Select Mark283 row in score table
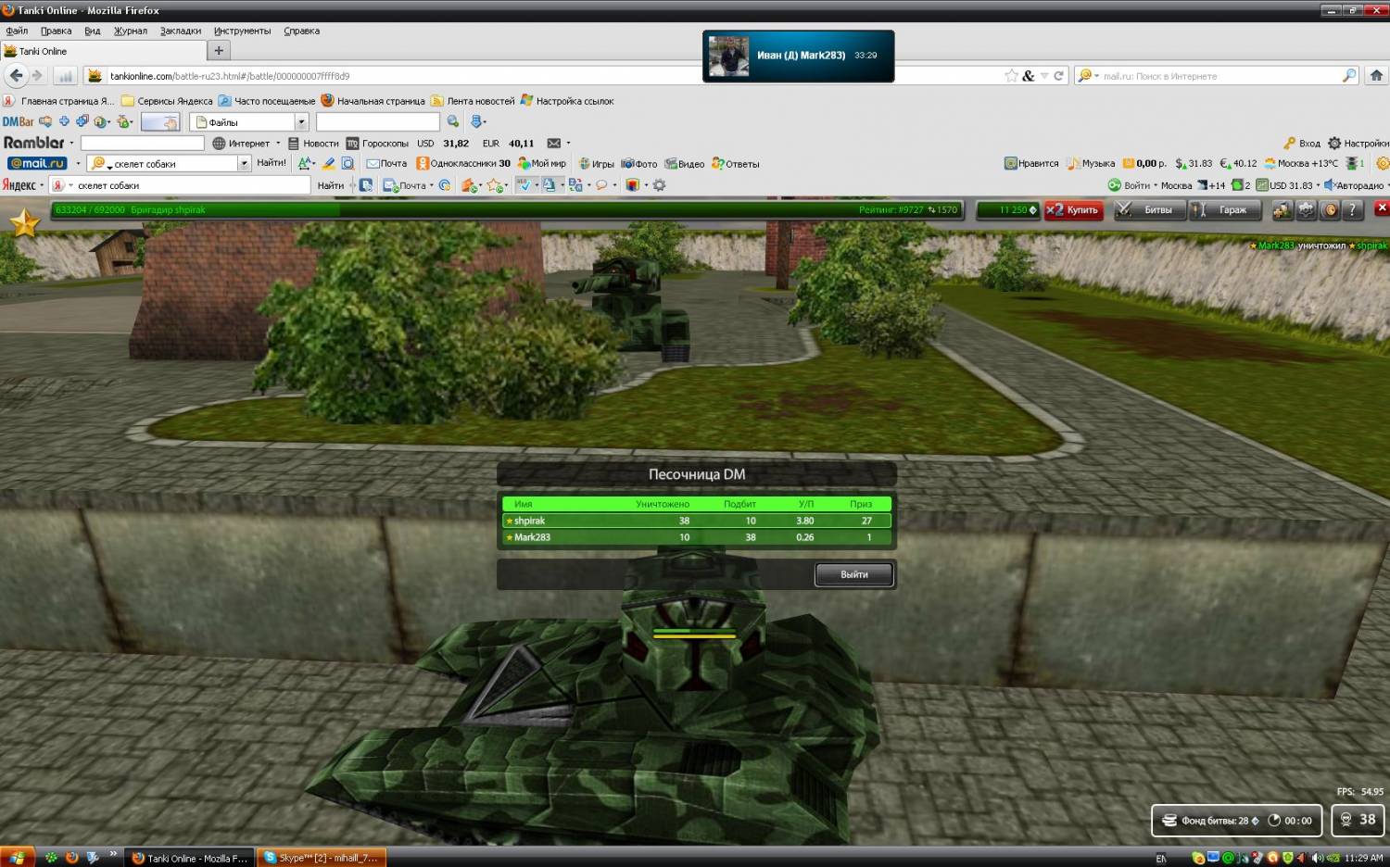Viewport: 1390px width, 867px height. coord(697,537)
